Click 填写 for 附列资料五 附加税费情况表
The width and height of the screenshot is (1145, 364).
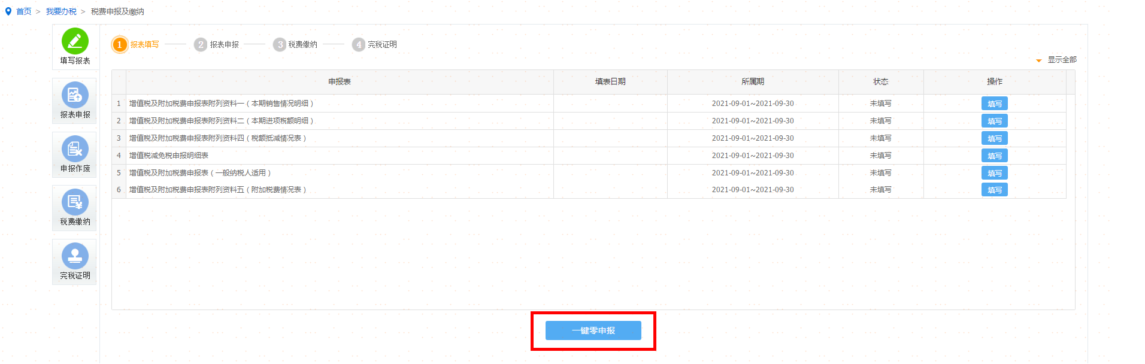tap(995, 190)
